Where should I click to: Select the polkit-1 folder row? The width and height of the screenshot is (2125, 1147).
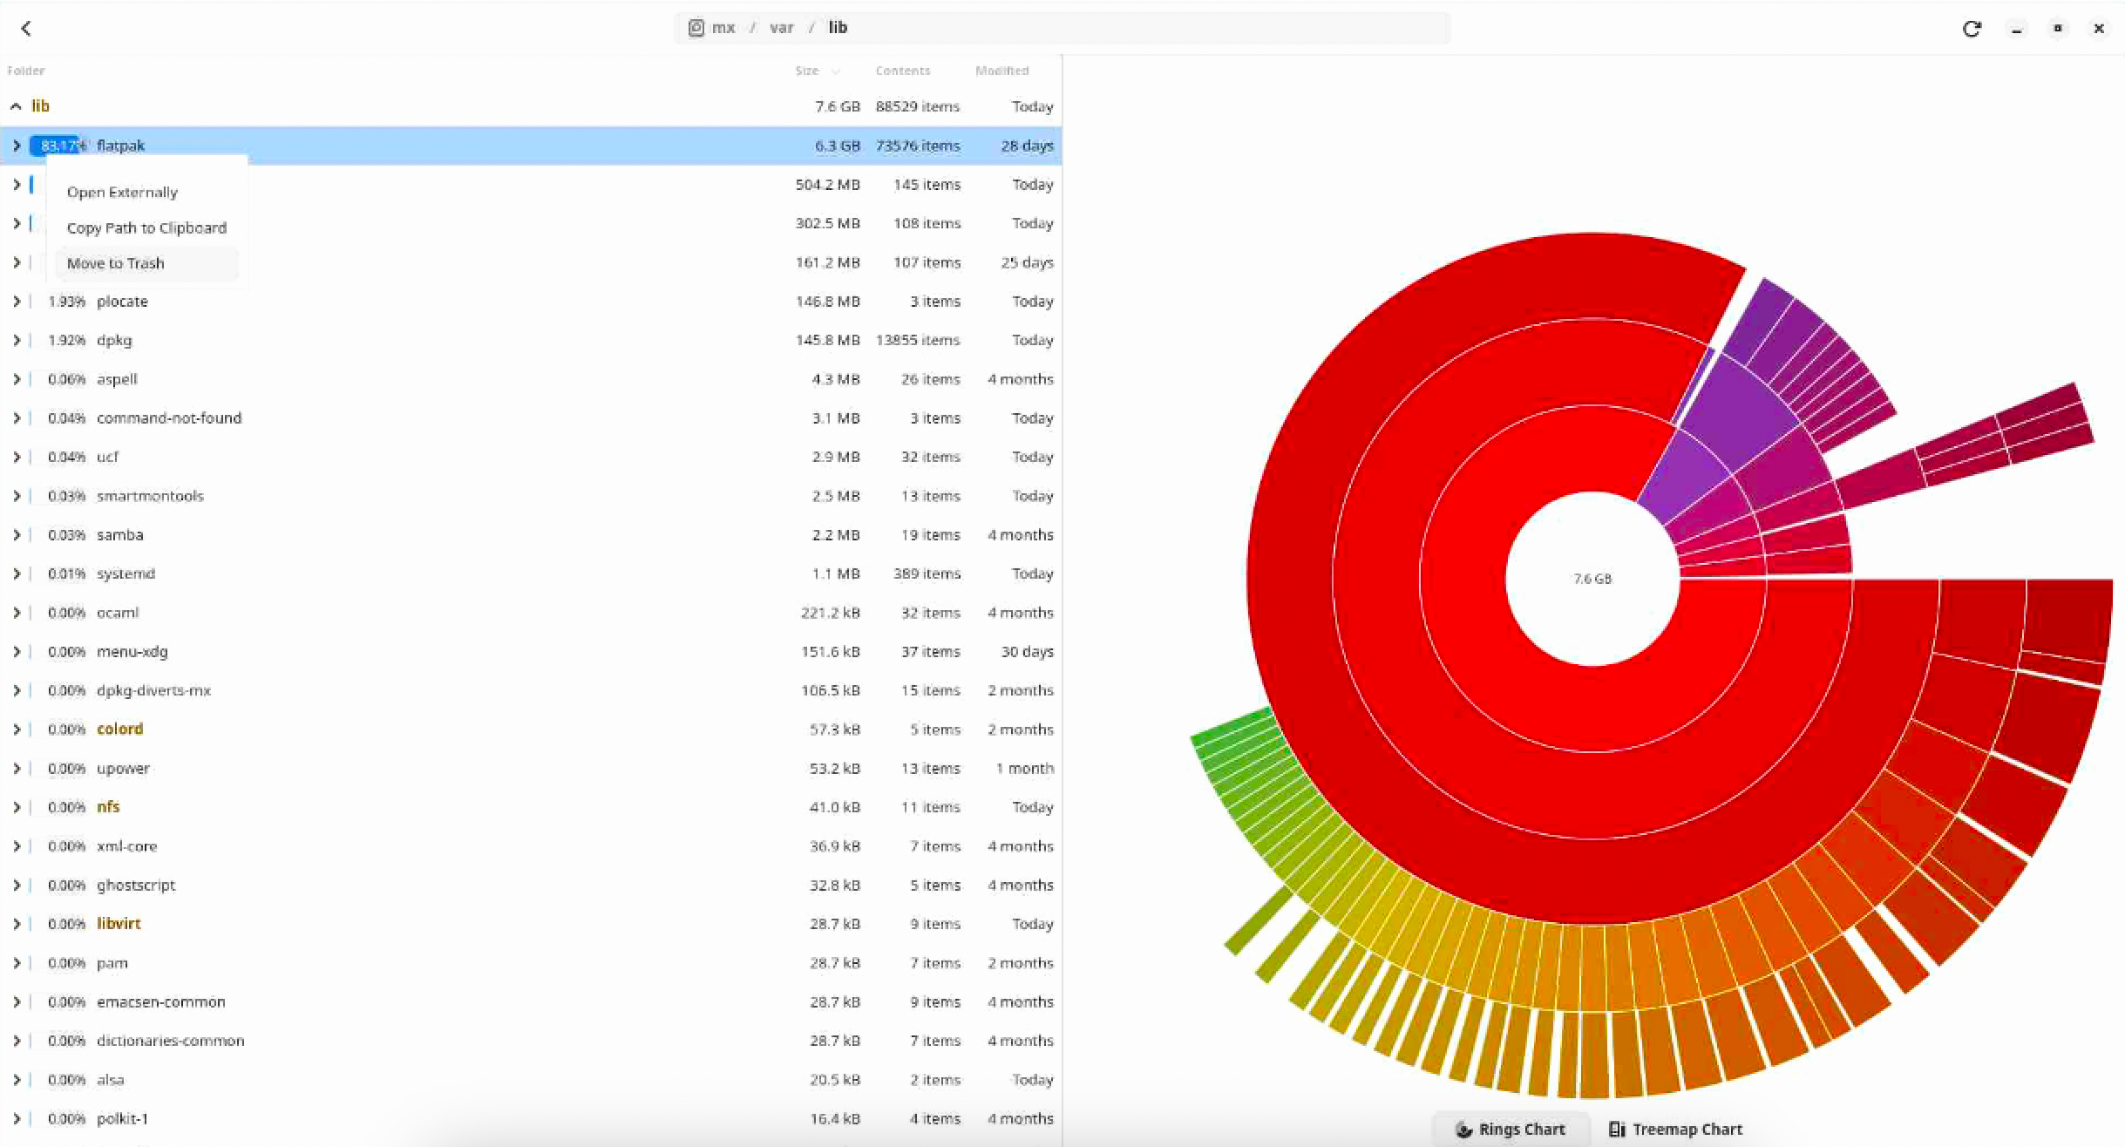click(x=531, y=1119)
